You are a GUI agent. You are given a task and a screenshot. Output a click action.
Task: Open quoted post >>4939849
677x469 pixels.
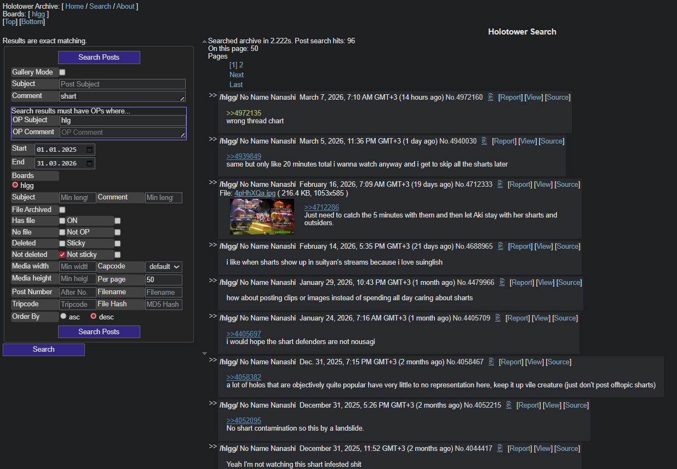coord(244,156)
